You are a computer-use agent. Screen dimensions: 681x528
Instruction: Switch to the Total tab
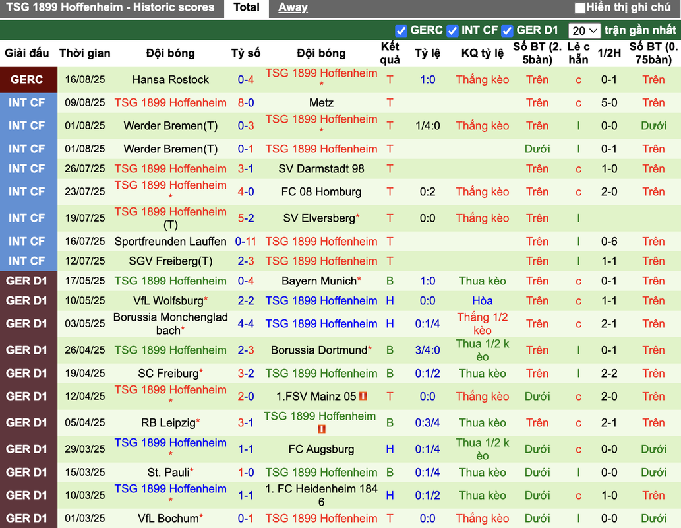[247, 7]
